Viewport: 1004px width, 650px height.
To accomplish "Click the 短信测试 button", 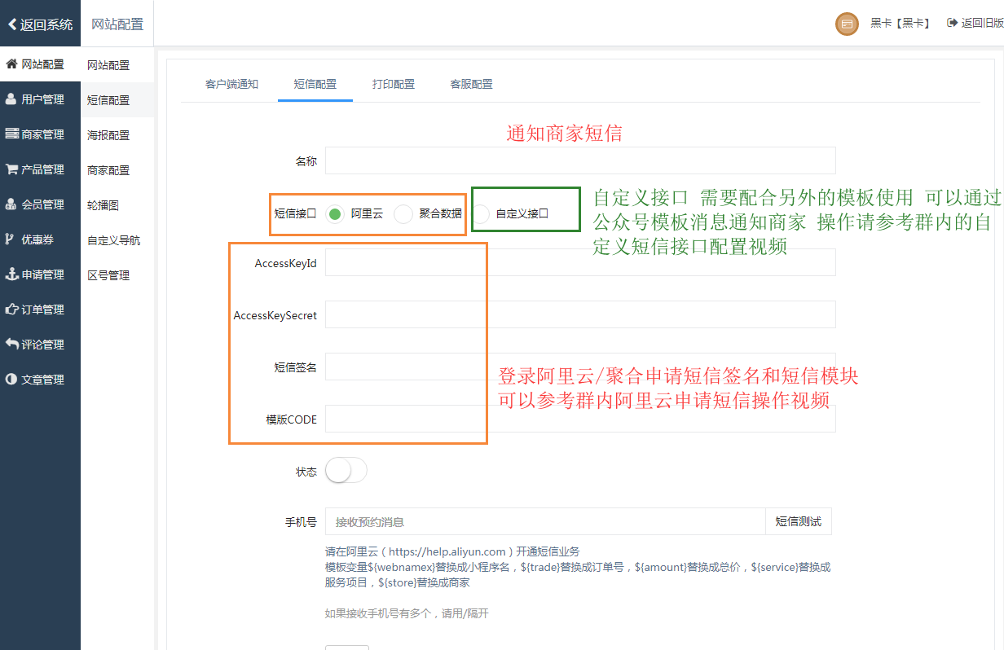I will point(799,521).
